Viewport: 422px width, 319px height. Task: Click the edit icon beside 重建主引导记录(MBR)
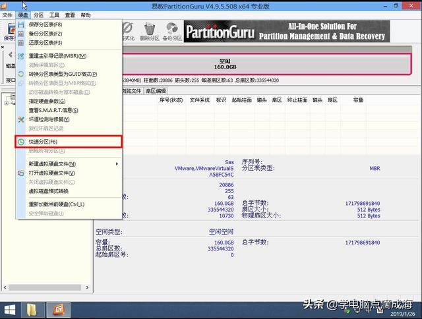[21, 56]
